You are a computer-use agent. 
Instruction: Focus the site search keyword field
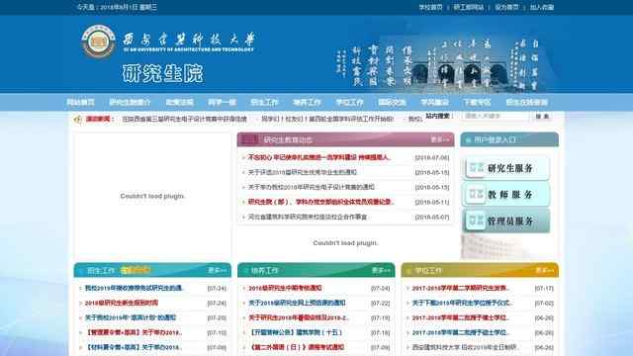496,117
